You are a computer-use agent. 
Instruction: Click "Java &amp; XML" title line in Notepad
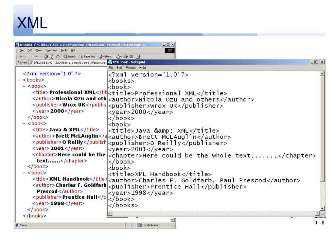pyautogui.click(x=164, y=131)
